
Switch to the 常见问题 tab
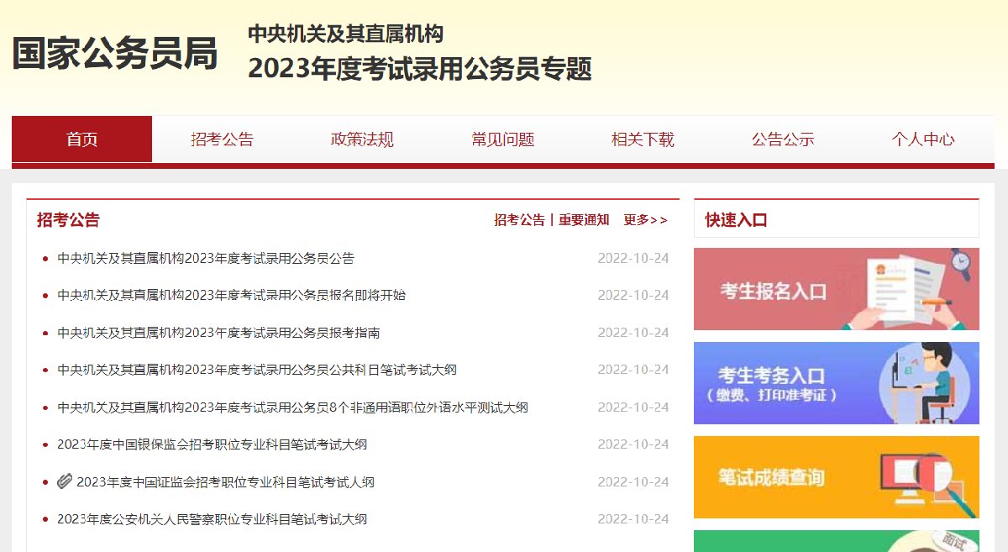501,139
